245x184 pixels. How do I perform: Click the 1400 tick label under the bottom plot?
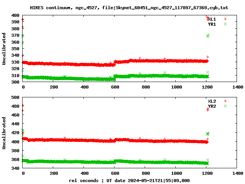tap(238, 173)
